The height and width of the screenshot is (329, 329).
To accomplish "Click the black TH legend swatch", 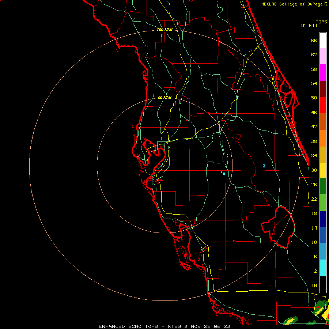I will point(323,284).
